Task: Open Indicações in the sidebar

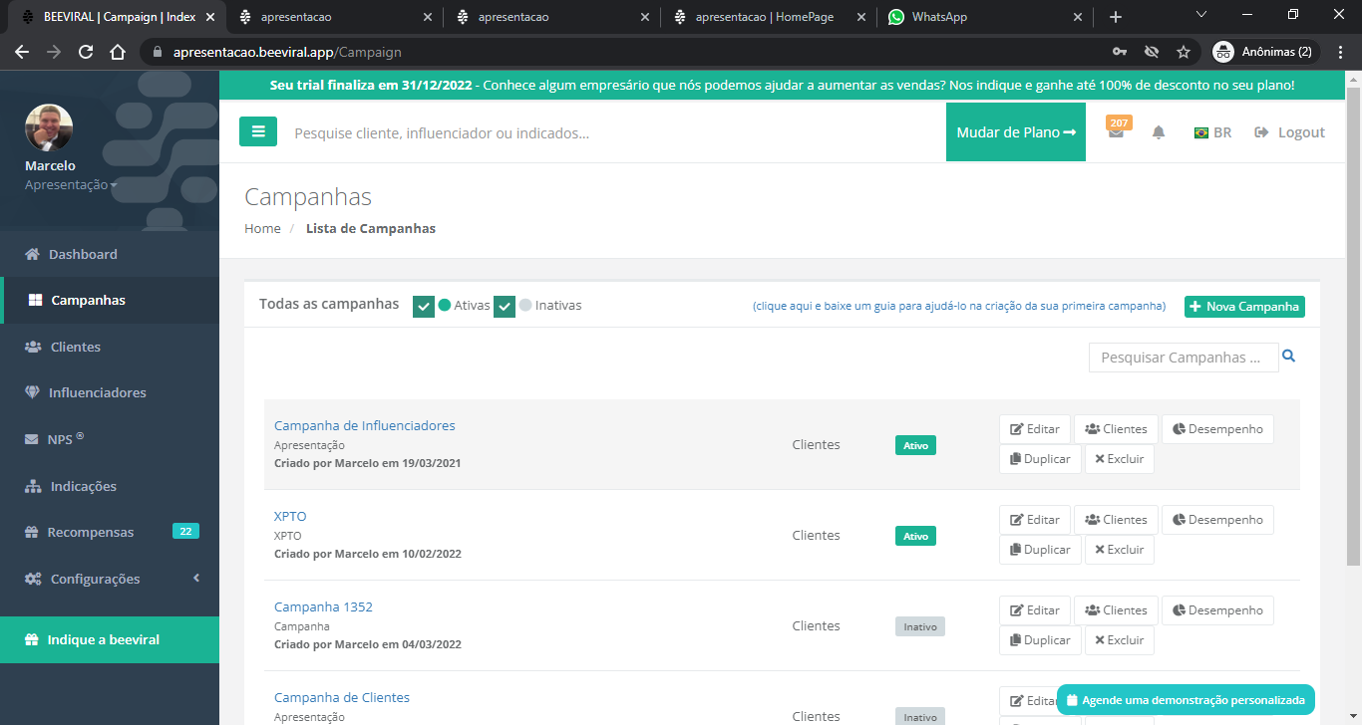Action: (84, 486)
